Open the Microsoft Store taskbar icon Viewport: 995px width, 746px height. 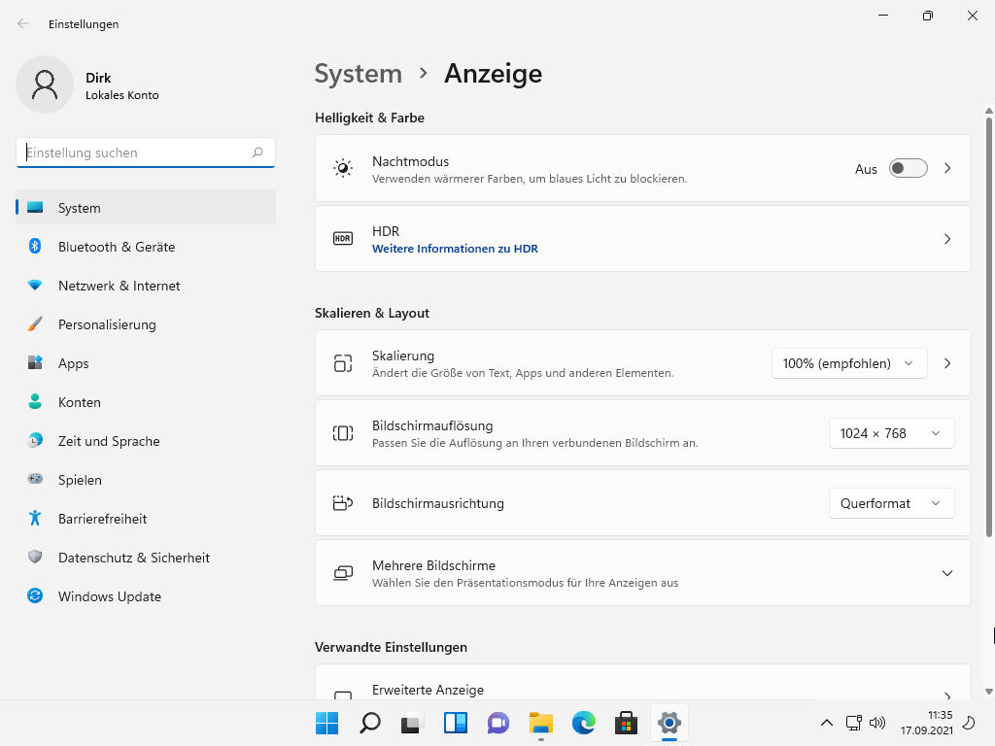[x=626, y=723]
